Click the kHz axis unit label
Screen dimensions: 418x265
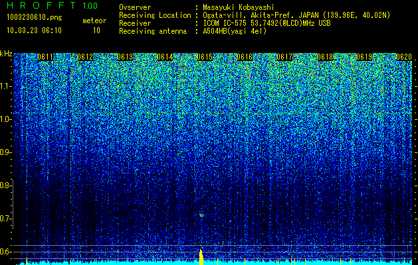coord(6,54)
